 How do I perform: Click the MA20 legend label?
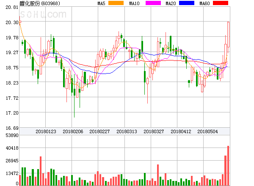(x=171, y=3)
